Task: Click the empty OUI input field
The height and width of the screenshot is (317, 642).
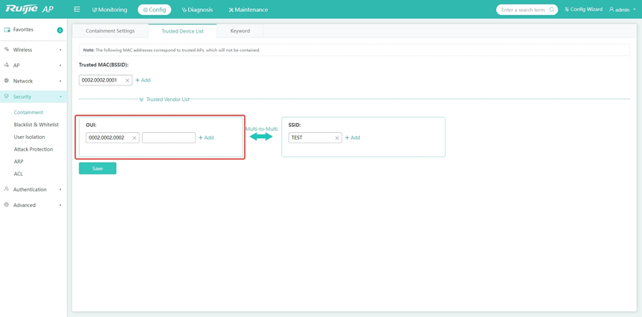Action: pyautogui.click(x=168, y=138)
